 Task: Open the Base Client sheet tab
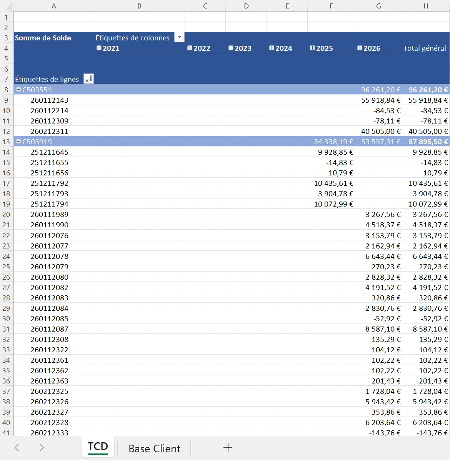[154, 448]
